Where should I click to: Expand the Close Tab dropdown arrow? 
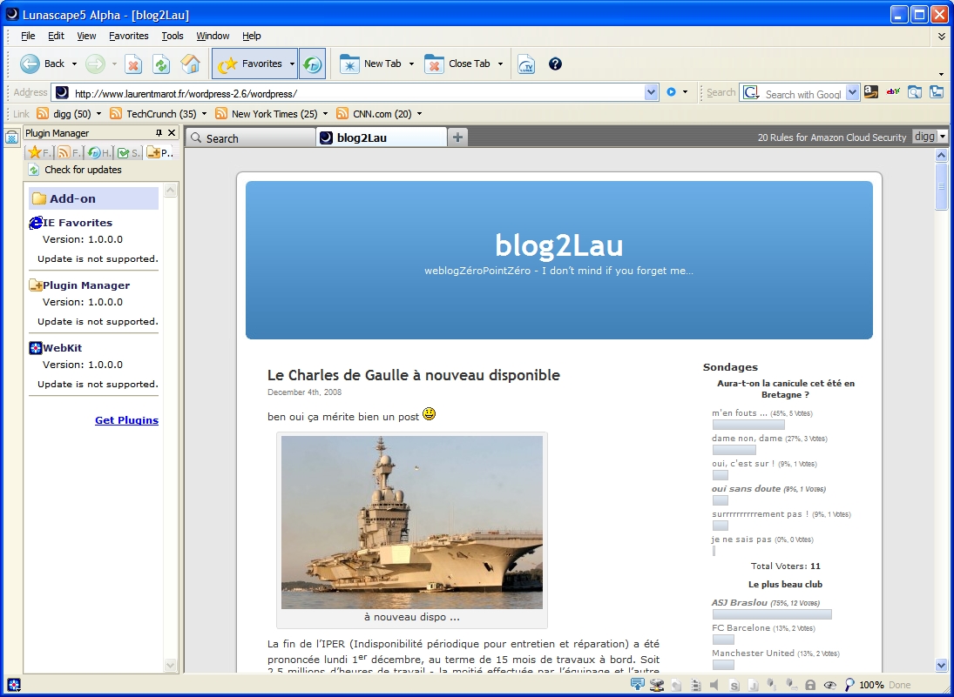click(500, 64)
